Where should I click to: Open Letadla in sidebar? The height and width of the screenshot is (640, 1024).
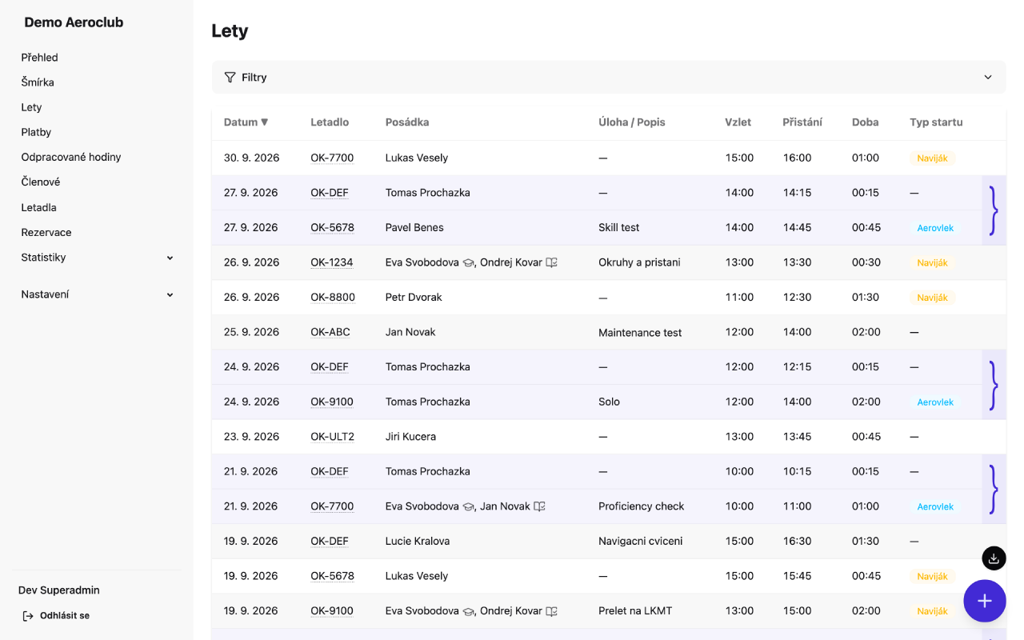[38, 207]
